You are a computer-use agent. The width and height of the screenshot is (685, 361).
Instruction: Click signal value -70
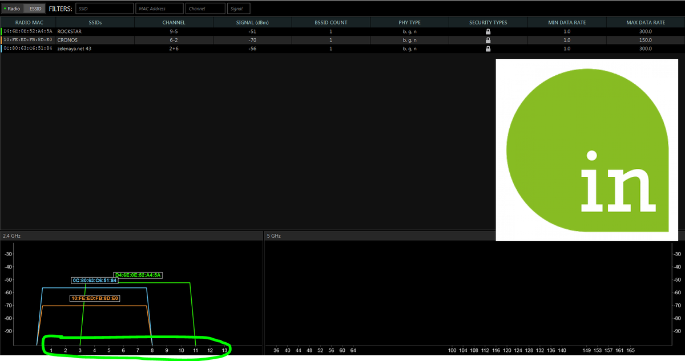pyautogui.click(x=252, y=40)
